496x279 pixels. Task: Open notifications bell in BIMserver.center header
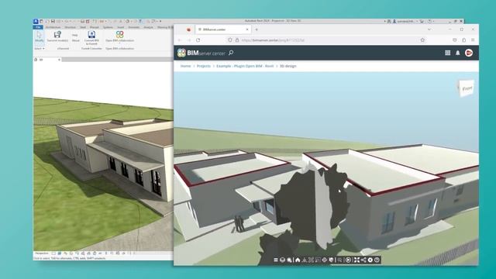pos(458,53)
